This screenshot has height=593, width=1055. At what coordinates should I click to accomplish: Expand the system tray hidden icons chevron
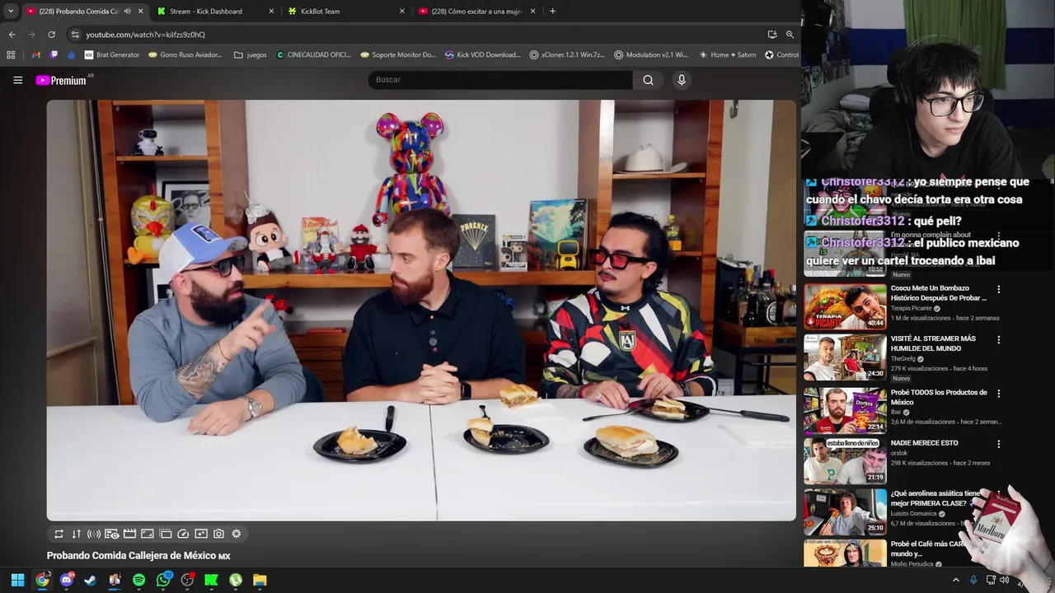pyautogui.click(x=956, y=580)
